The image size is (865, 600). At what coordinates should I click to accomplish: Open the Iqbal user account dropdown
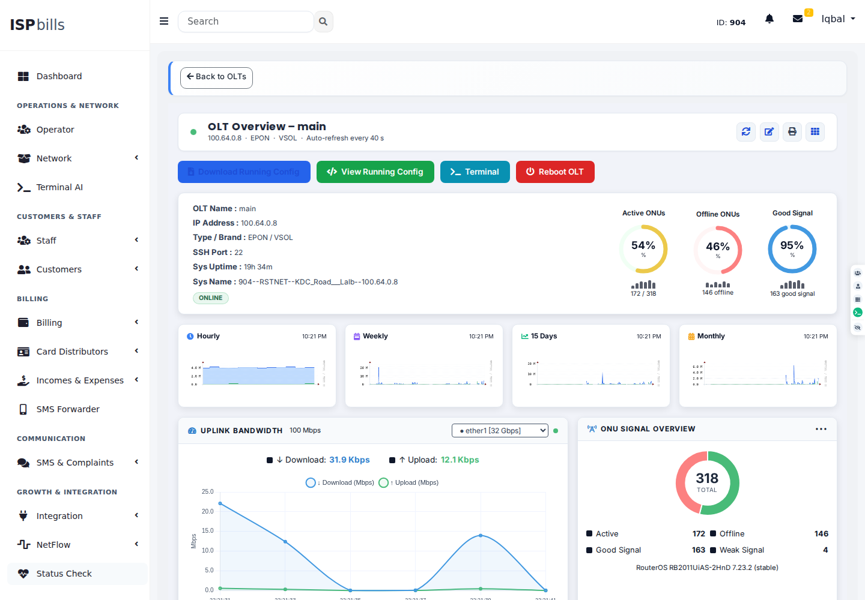point(838,19)
